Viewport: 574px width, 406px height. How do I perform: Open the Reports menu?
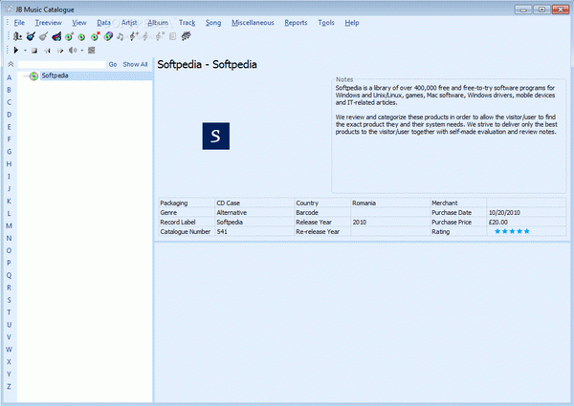tap(296, 23)
